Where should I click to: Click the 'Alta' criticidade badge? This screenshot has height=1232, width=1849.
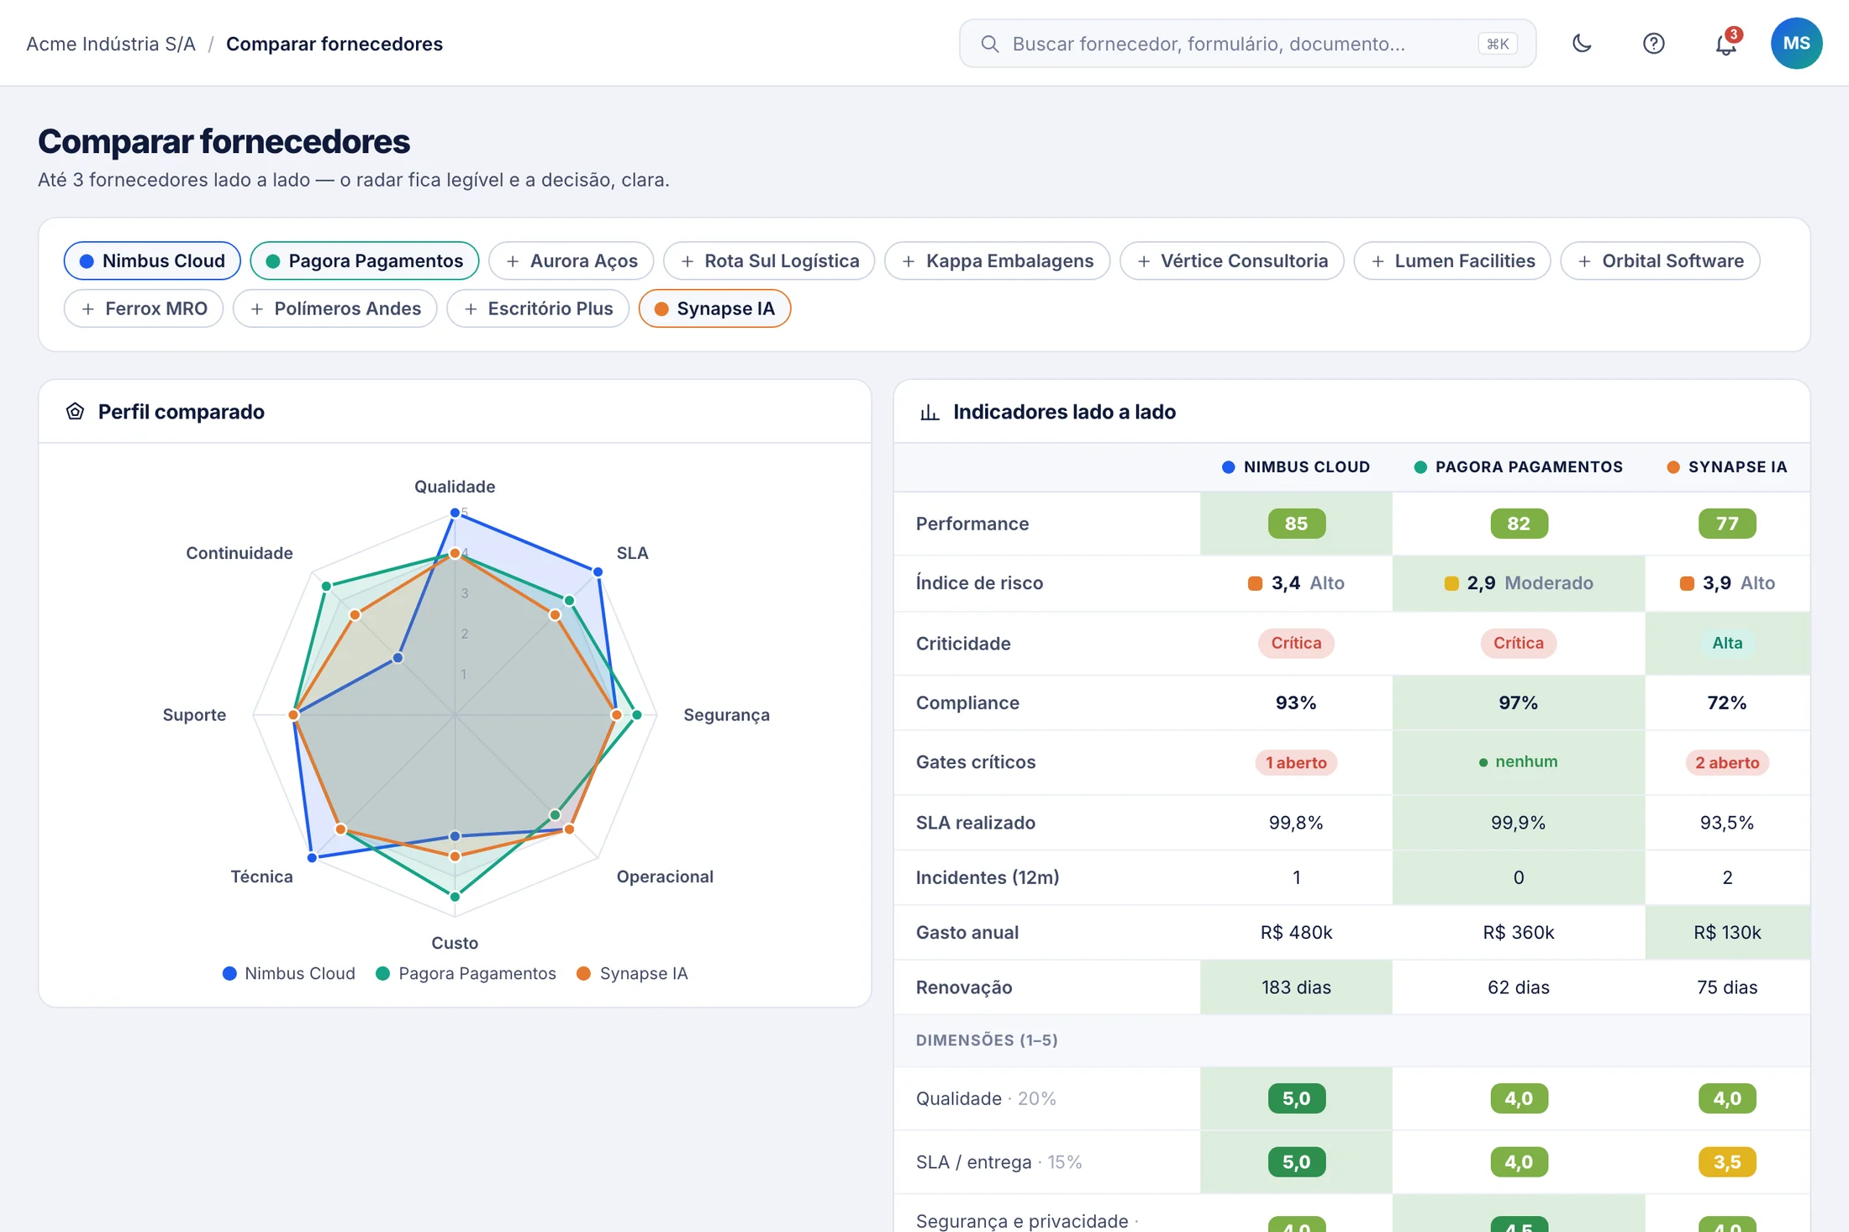pyautogui.click(x=1727, y=643)
